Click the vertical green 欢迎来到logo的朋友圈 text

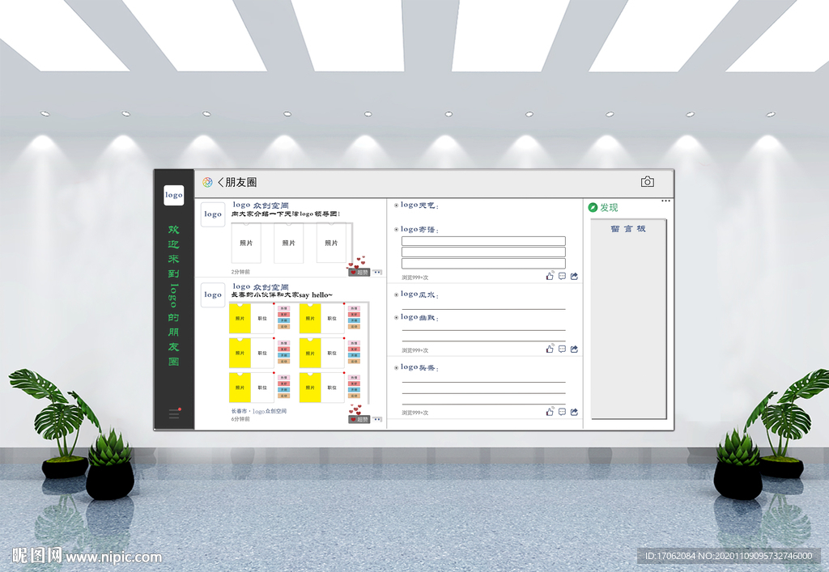[173, 296]
